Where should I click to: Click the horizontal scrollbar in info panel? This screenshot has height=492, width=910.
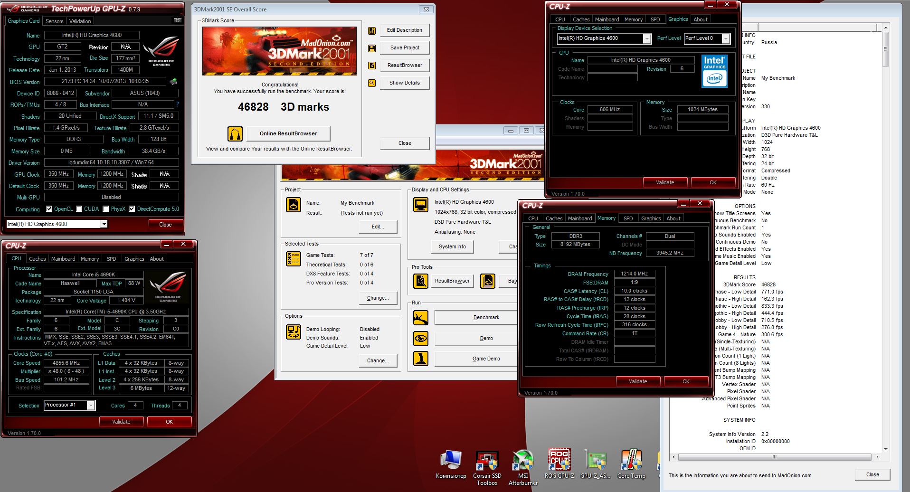[x=775, y=457]
